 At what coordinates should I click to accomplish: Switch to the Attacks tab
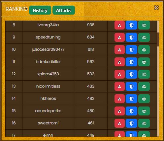point(64,10)
